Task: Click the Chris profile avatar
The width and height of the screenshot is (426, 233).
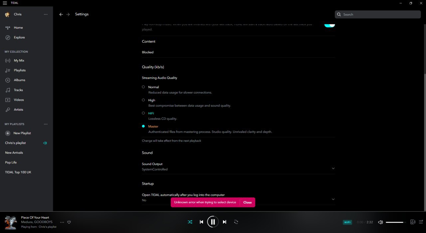Action: [7, 14]
